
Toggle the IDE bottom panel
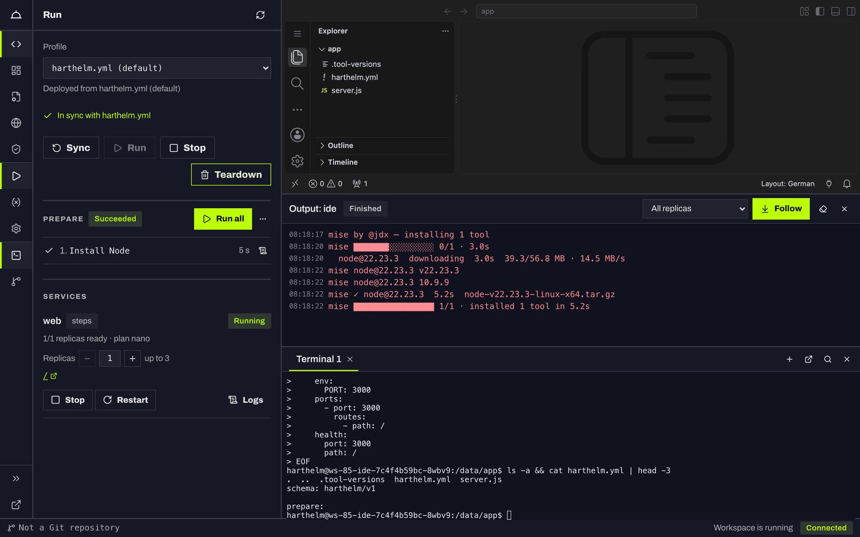(835, 11)
